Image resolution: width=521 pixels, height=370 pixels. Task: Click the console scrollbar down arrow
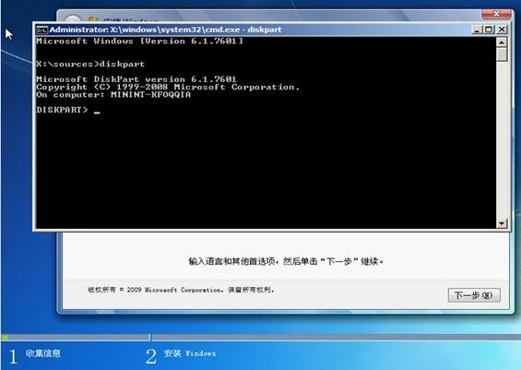502,223
